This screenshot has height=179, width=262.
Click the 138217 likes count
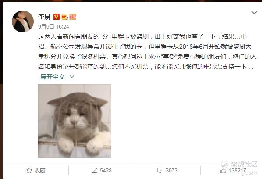237,171
